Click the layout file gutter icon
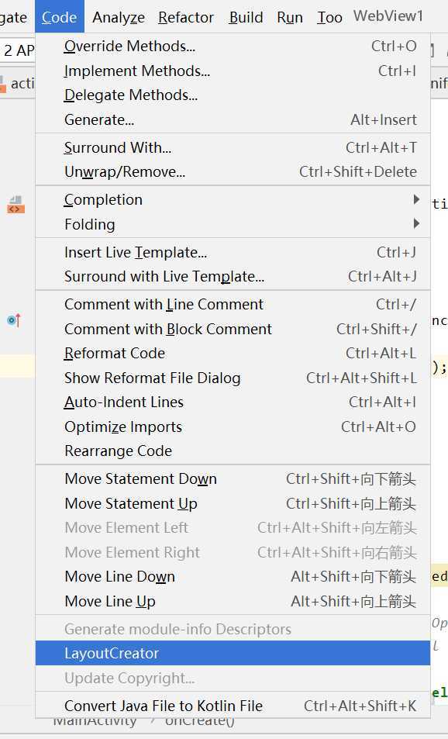 coord(16,205)
